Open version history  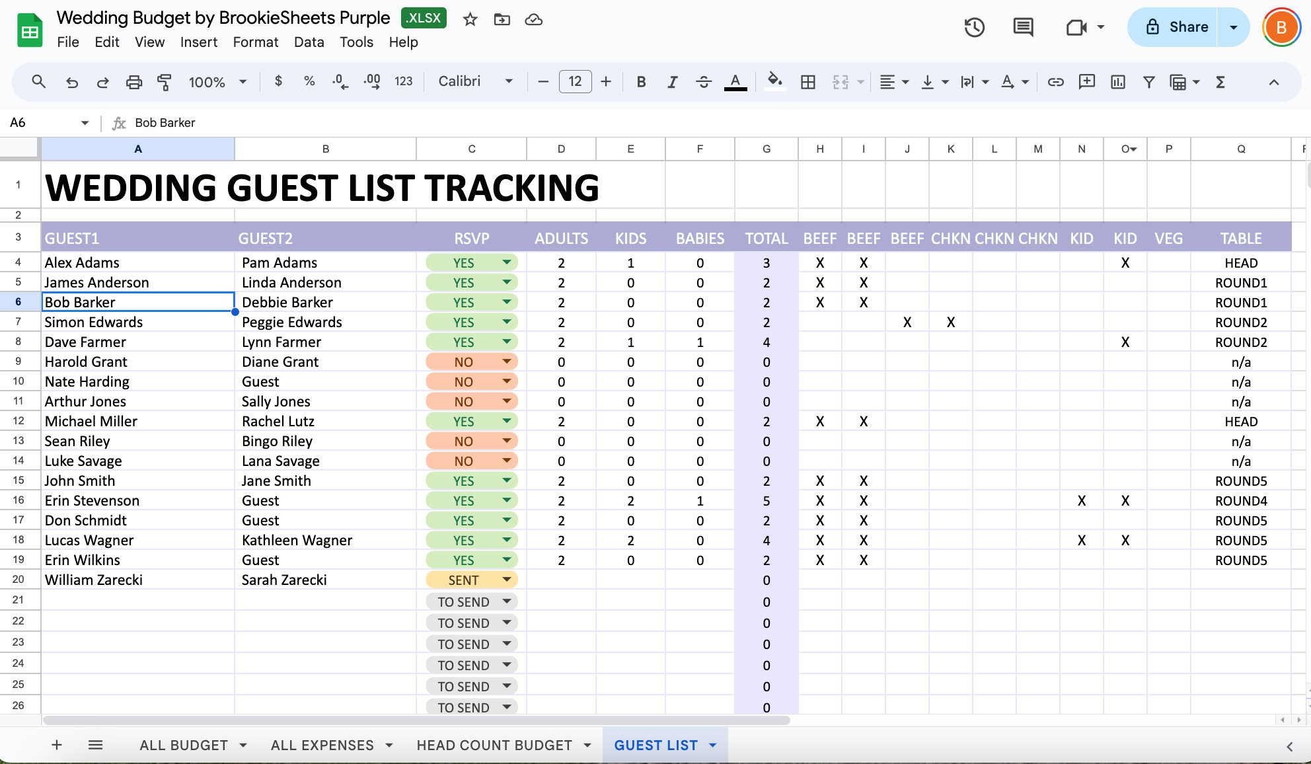click(x=975, y=28)
